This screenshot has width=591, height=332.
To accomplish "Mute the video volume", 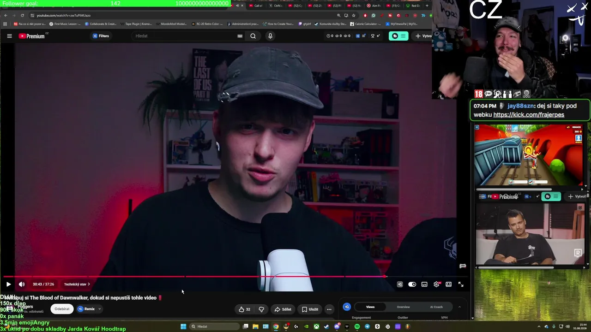I will (x=22, y=285).
